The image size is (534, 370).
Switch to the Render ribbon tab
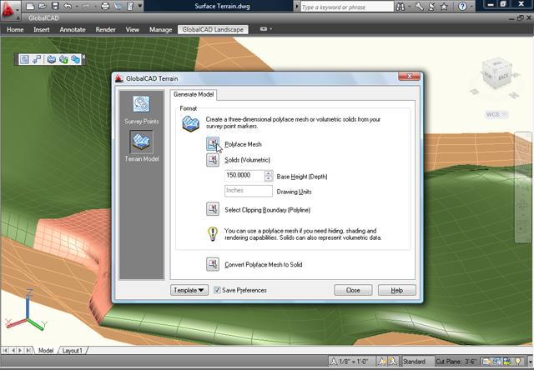106,29
